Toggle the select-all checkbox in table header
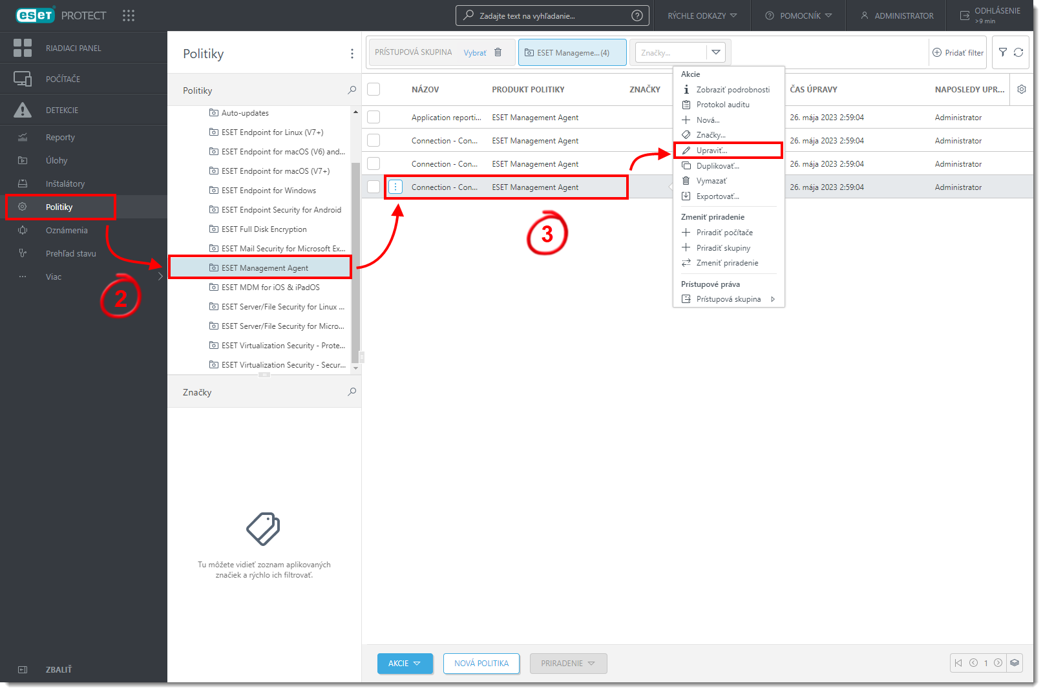 [374, 89]
